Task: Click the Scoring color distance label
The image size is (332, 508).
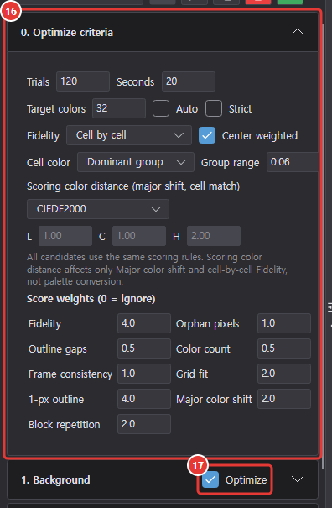Action: [133, 186]
